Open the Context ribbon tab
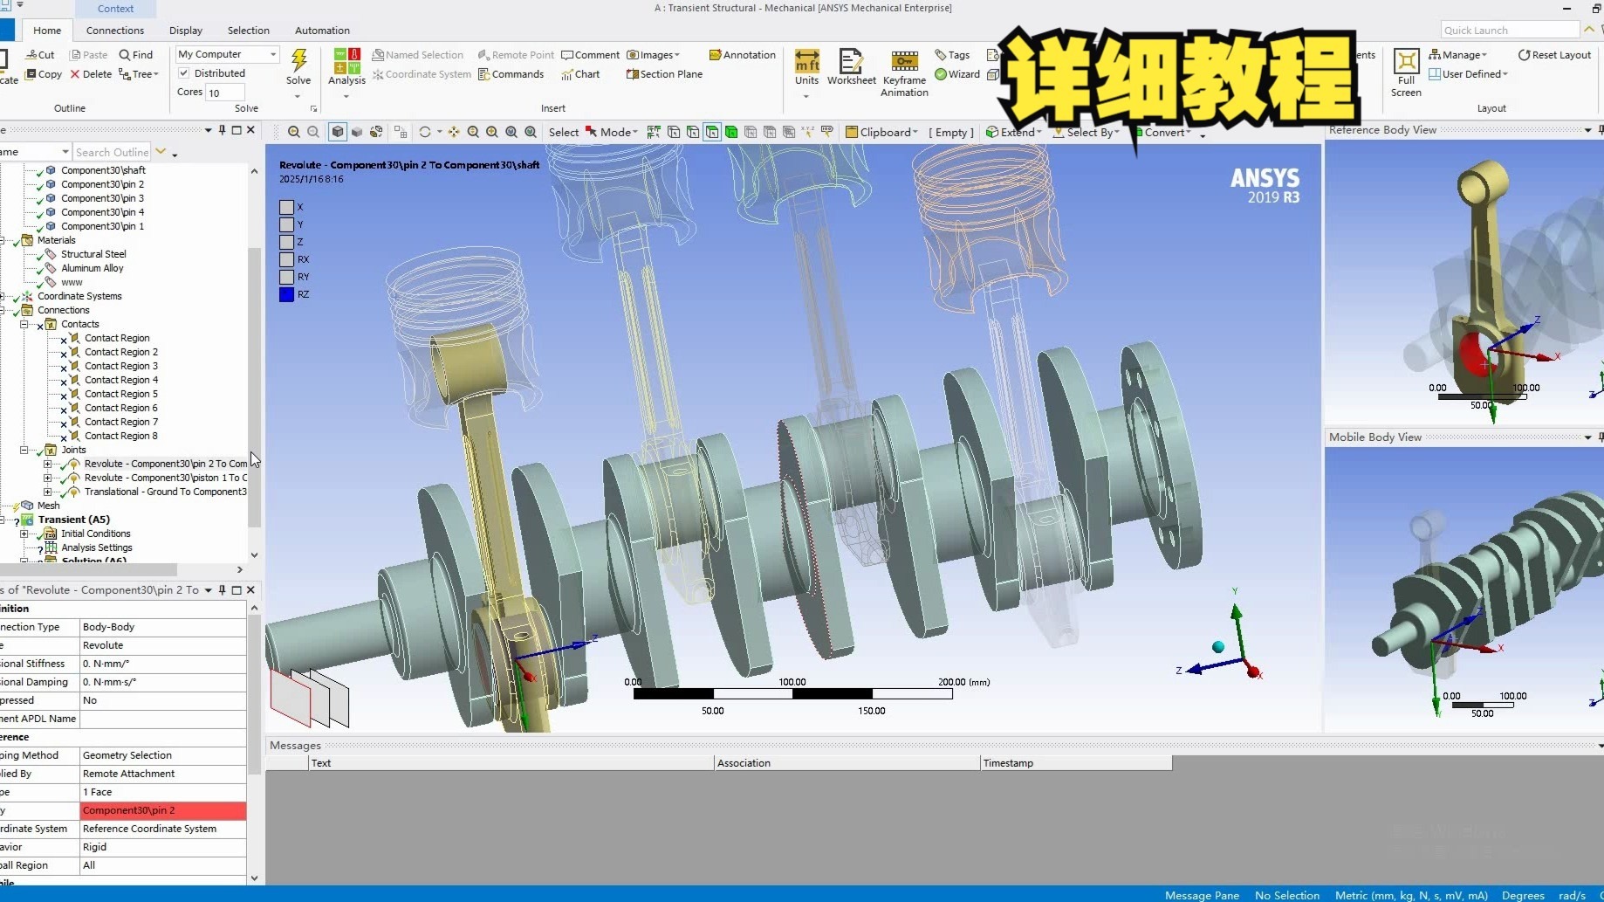 tap(116, 9)
